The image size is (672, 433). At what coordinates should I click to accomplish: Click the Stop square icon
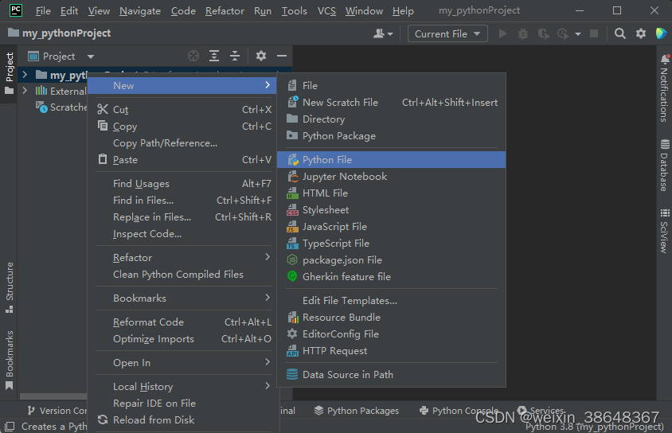click(x=593, y=33)
